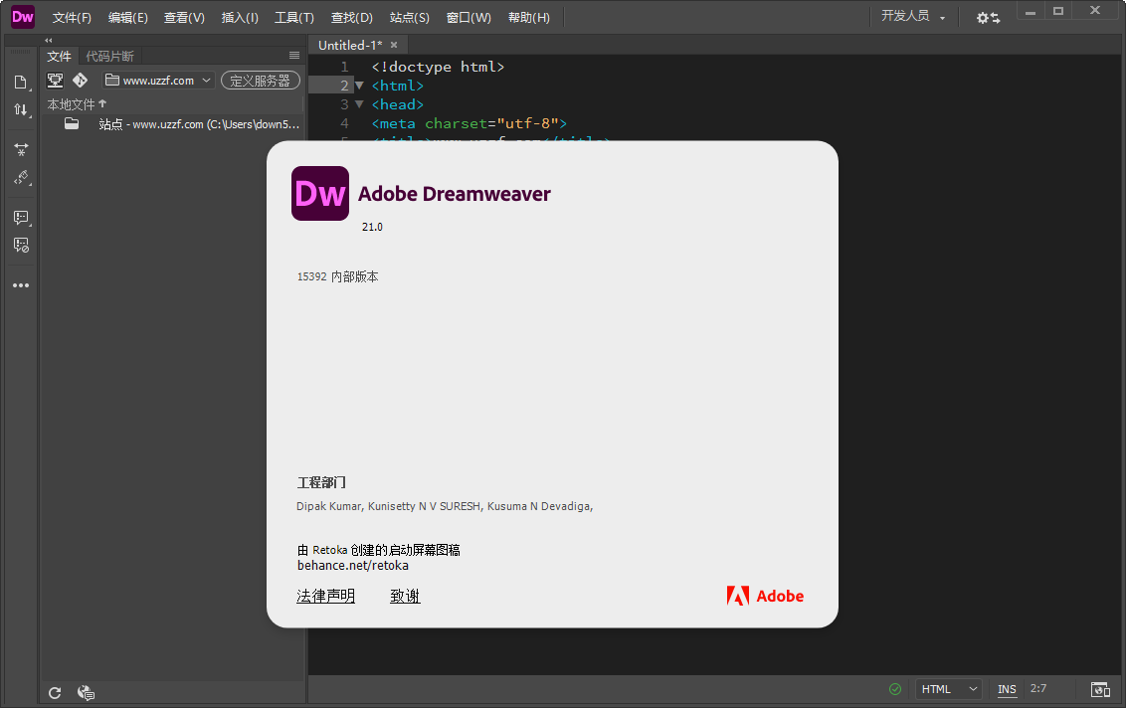Click the get/put file transfer arrows icon
Screen dimensions: 1126x708
click(x=21, y=109)
